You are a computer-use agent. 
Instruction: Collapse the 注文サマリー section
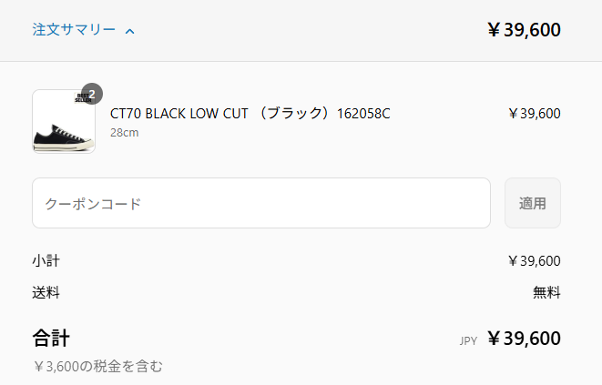[x=83, y=30]
